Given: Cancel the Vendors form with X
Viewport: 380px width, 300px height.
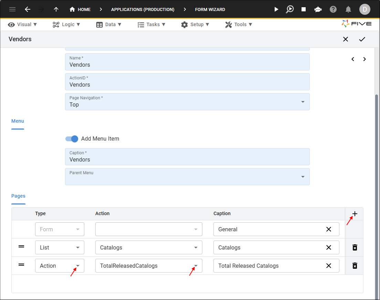Looking at the screenshot, I should (346, 39).
